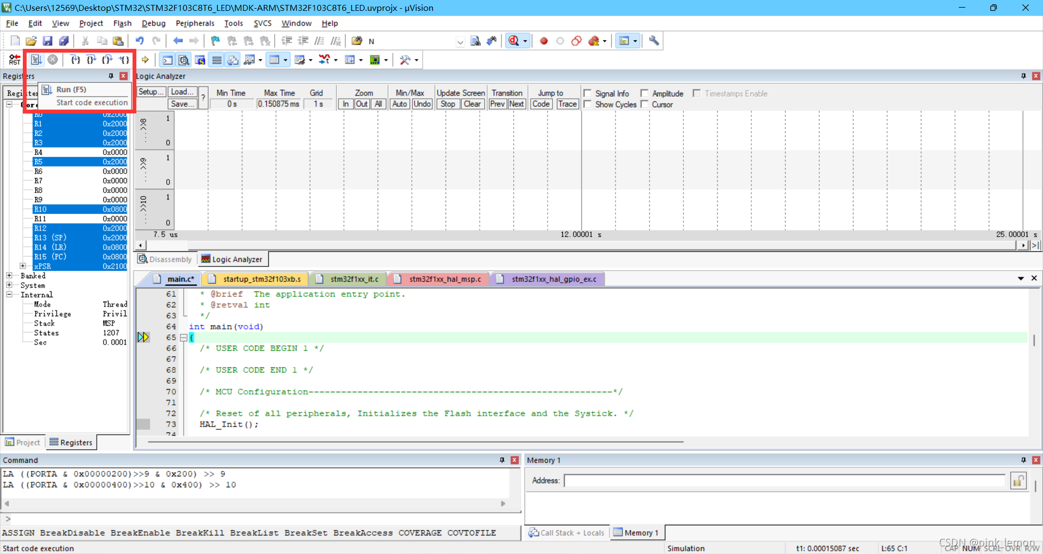Click the Logic Analyzer Setup... button
Viewport: 1043px width, 554px height.
coord(150,92)
